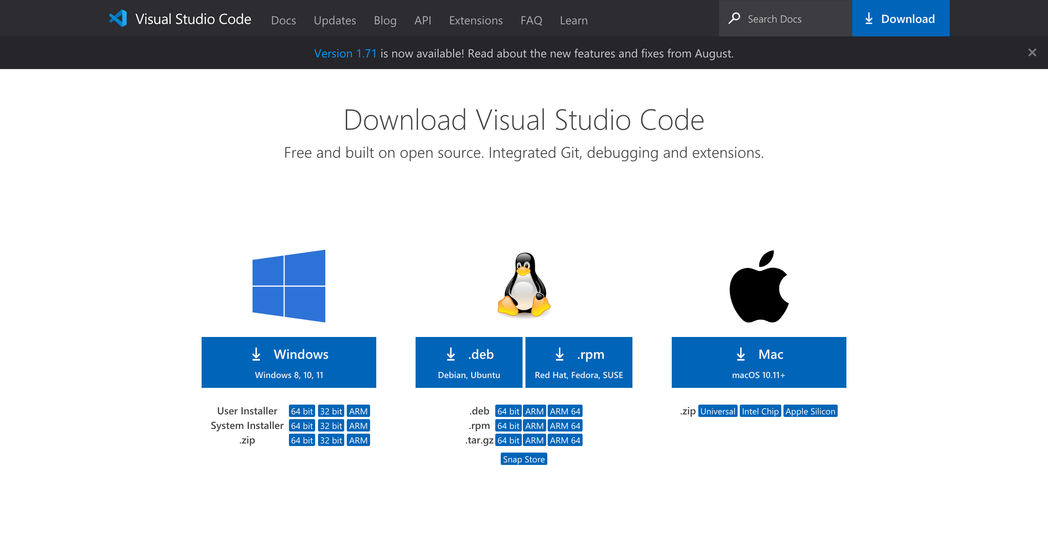
Task: Open the Version 1.71 release link
Action: pos(345,53)
